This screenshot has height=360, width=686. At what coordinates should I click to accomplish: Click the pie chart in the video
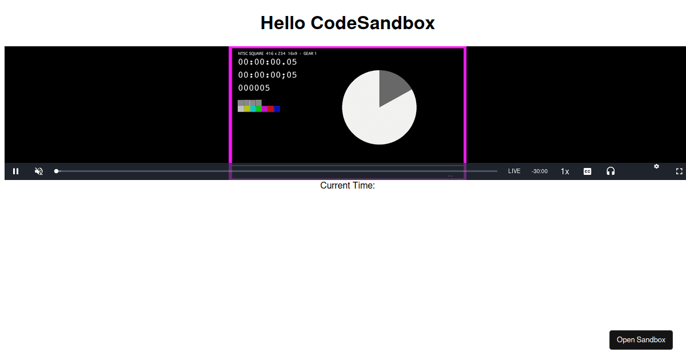[x=379, y=107]
